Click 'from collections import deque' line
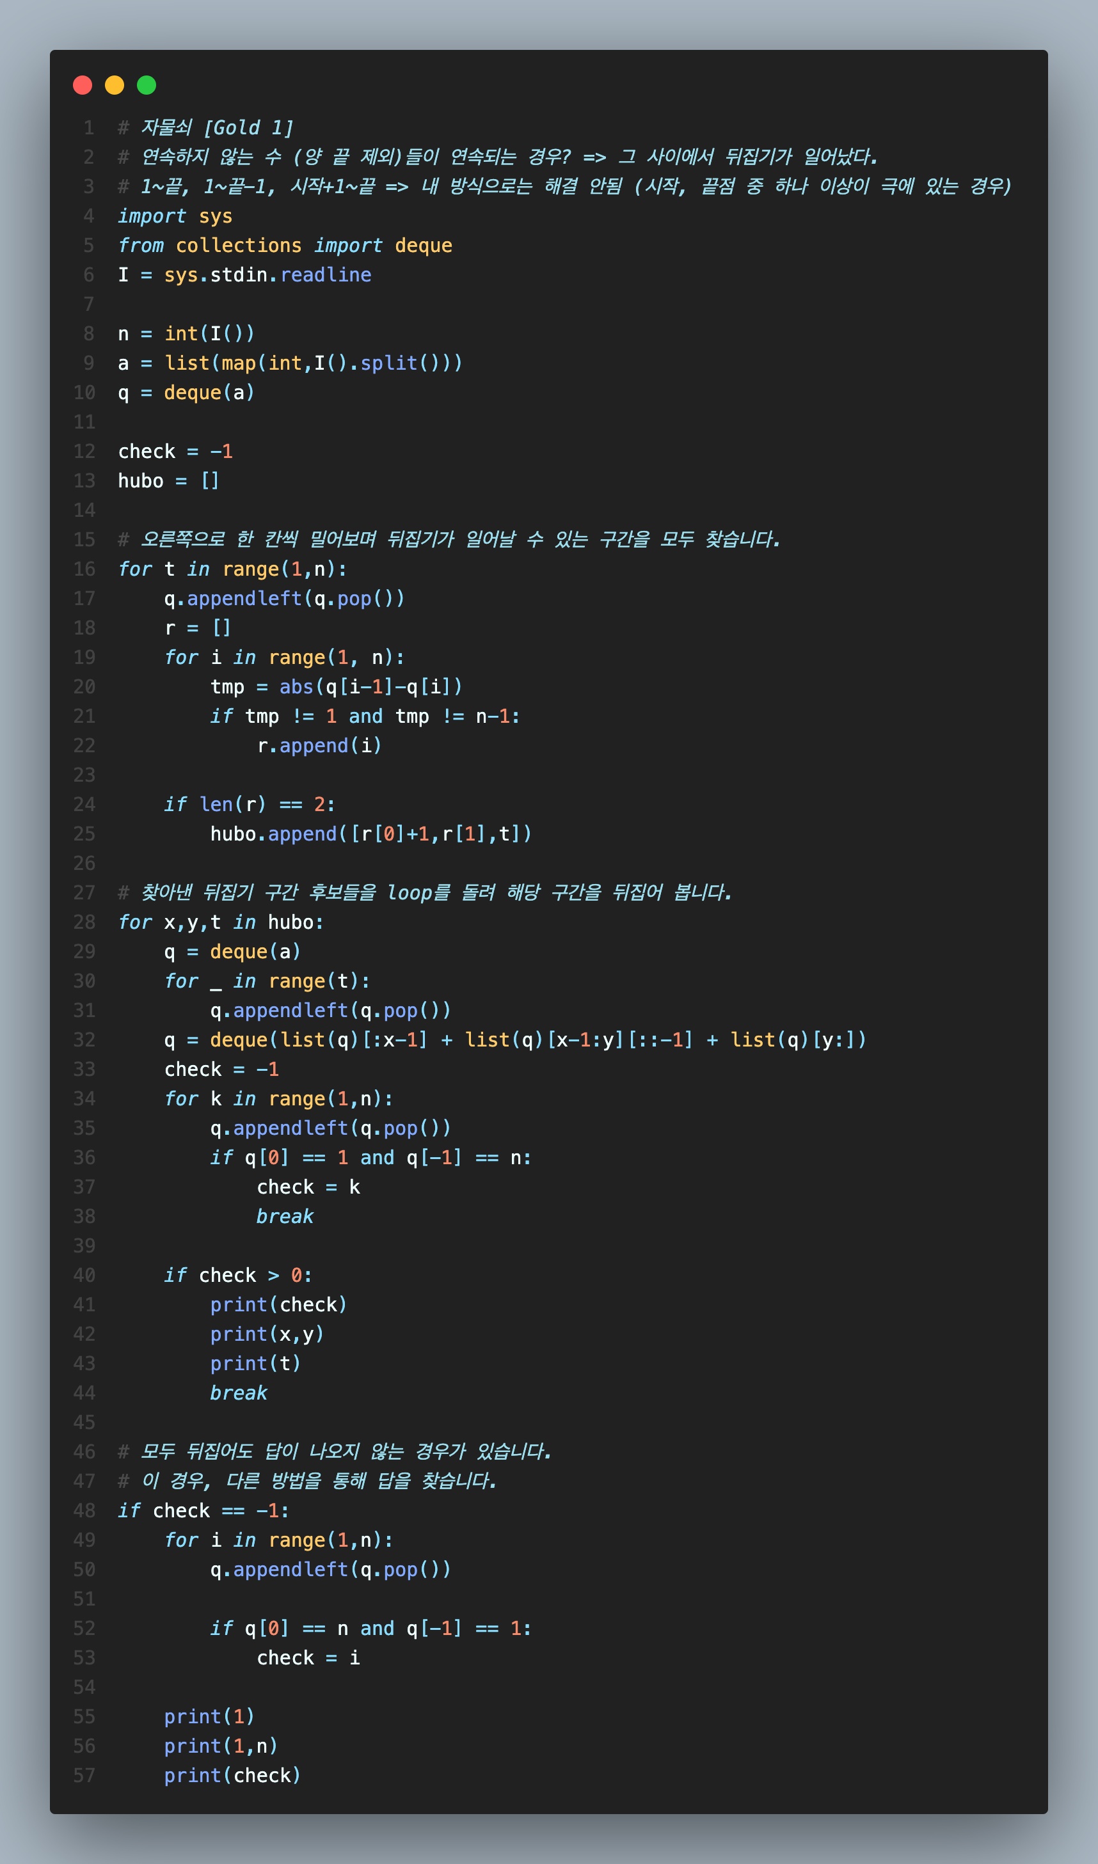 (x=285, y=246)
